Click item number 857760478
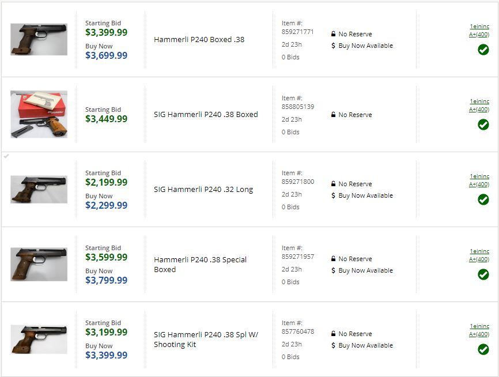 pos(297,331)
